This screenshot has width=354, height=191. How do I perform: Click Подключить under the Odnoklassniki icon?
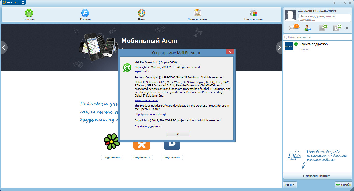(142, 157)
